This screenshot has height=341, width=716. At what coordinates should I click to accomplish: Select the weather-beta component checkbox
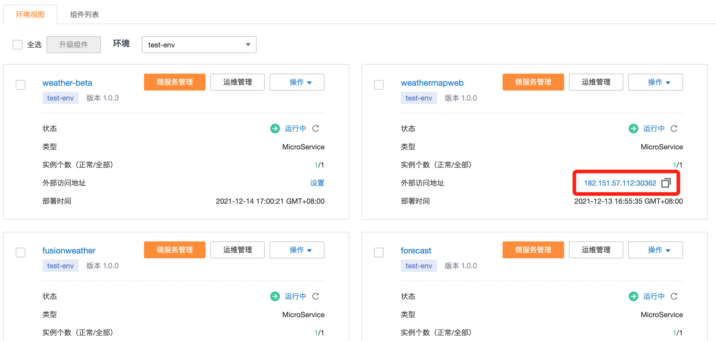tap(21, 84)
